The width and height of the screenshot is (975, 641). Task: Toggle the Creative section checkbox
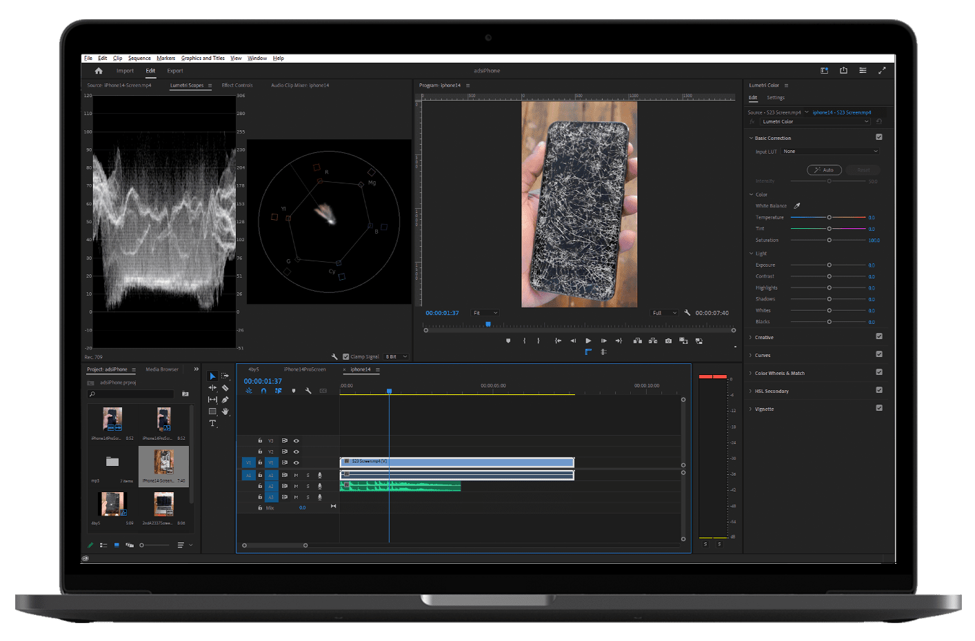pyautogui.click(x=879, y=336)
